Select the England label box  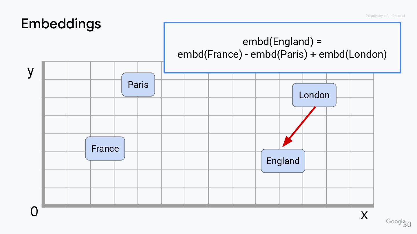tap(283, 161)
